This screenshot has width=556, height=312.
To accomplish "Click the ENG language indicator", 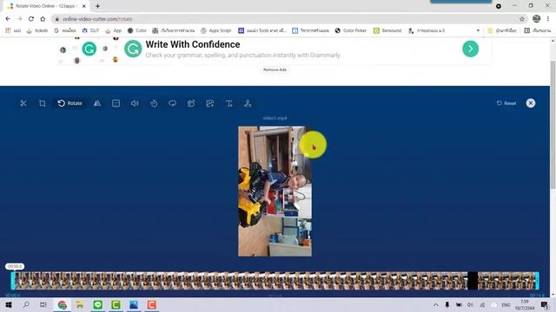I will [506, 305].
